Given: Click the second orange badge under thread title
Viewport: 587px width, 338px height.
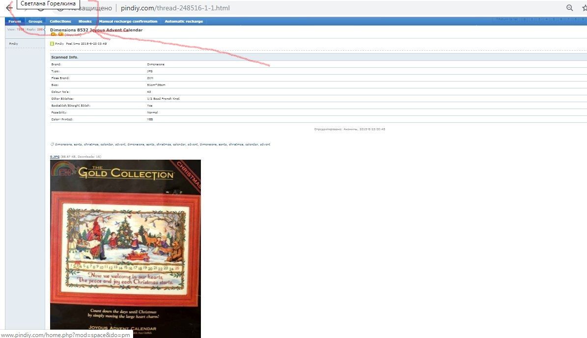Looking at the screenshot, I should [60, 34].
